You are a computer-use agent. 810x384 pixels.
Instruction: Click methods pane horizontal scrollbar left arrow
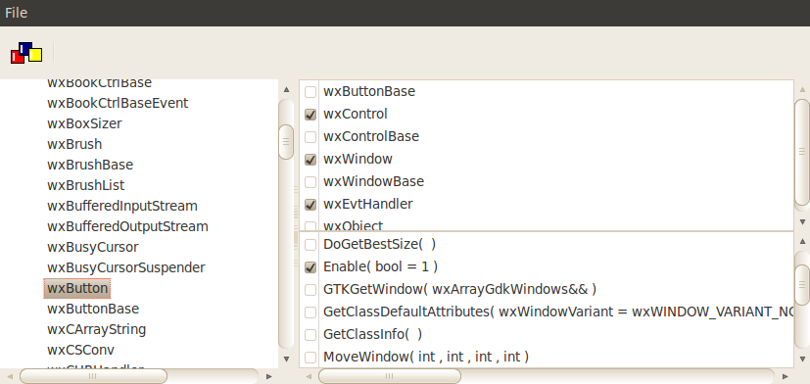coord(309,376)
